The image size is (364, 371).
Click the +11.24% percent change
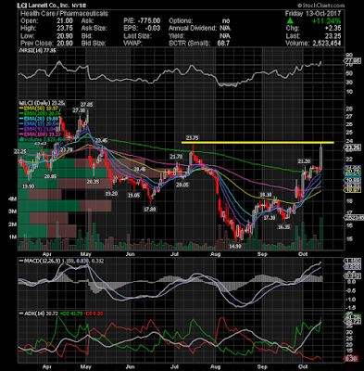coord(326,20)
